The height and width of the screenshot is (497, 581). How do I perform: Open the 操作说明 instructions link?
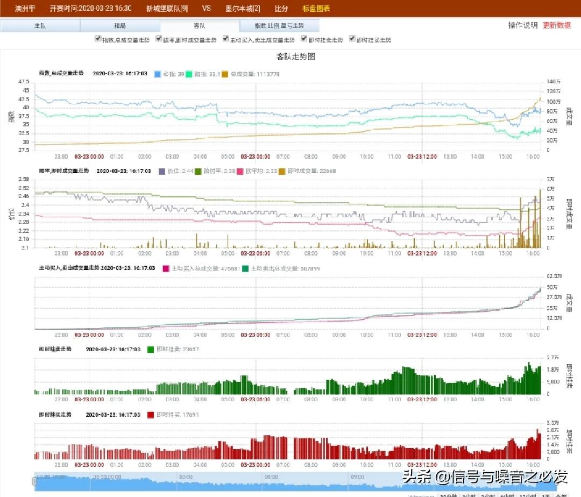(x=522, y=25)
